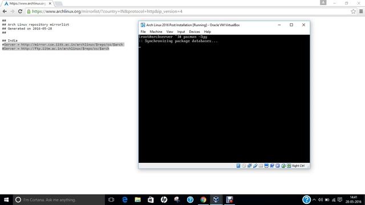Image resolution: width=365 pixels, height=205 pixels.
Task: Click the video capture indicator in VirtualBox
Action: click(272, 166)
